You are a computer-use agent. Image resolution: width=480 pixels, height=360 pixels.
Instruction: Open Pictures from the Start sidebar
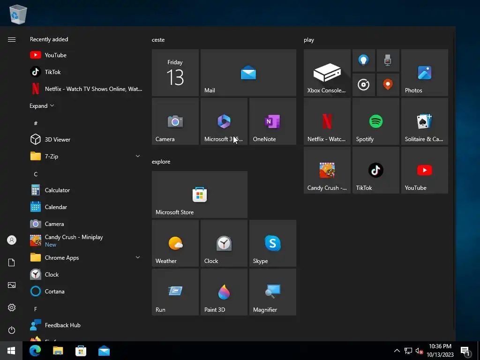click(x=12, y=285)
